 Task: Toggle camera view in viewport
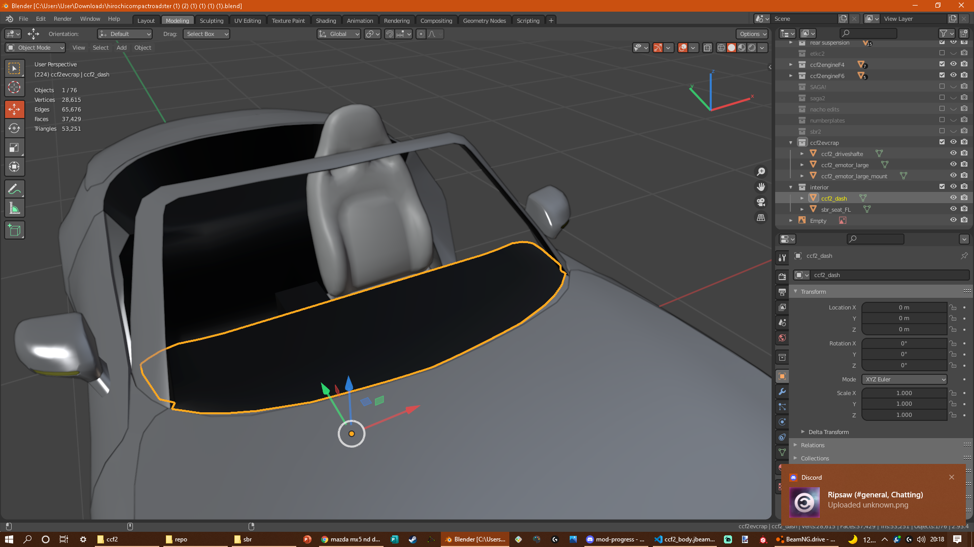(761, 202)
